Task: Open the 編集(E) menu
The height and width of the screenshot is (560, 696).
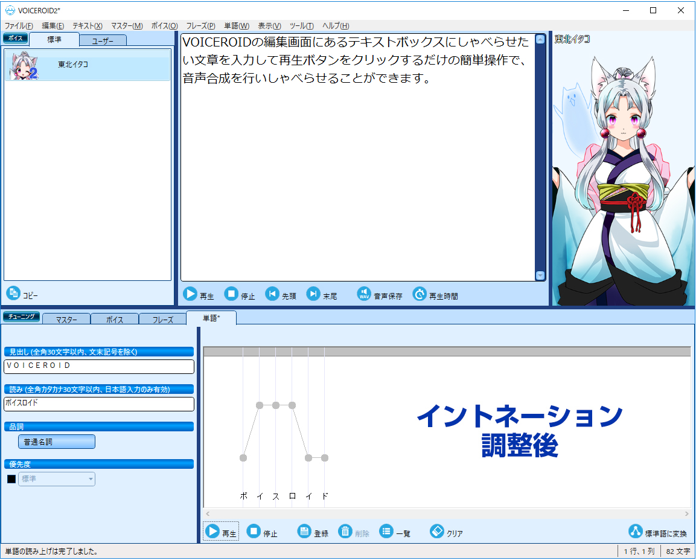Action: [53, 26]
